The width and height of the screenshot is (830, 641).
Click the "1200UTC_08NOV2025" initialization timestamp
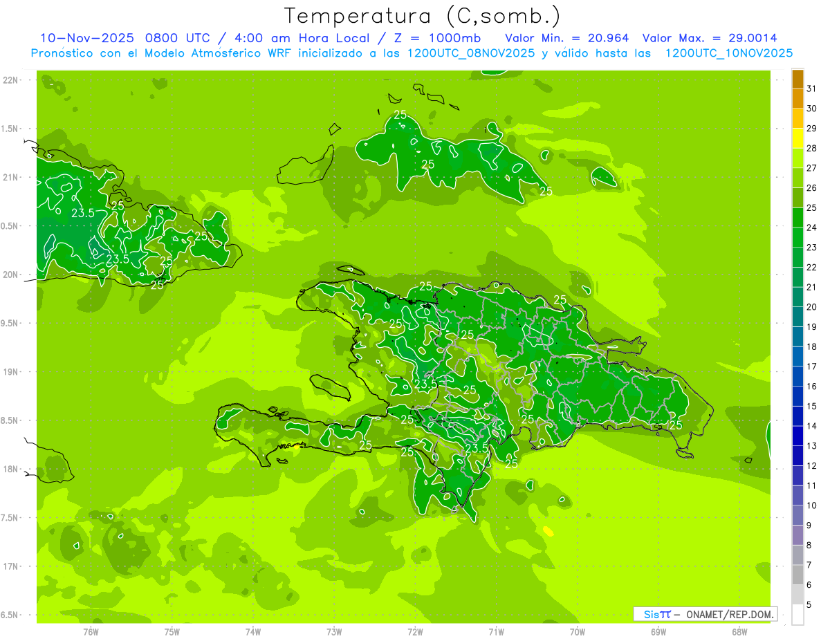pyautogui.click(x=470, y=53)
